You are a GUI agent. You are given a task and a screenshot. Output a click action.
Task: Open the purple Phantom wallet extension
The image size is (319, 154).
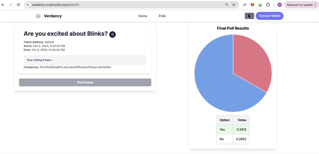pos(245,5)
